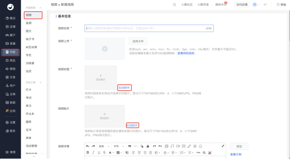Align text to the left
The image size is (290, 159).
(x=133, y=153)
